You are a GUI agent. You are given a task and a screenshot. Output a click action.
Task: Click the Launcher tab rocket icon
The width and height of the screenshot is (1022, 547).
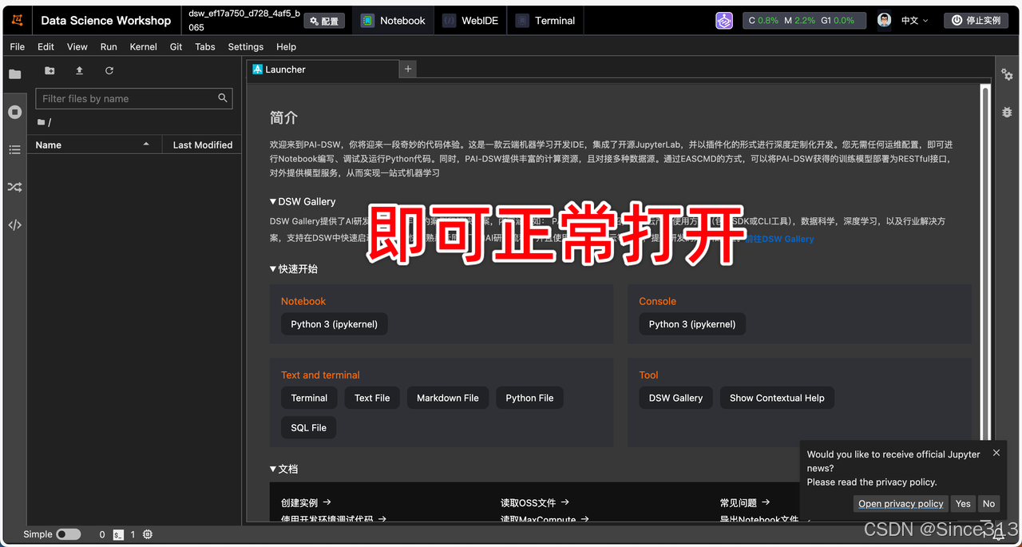pos(258,69)
